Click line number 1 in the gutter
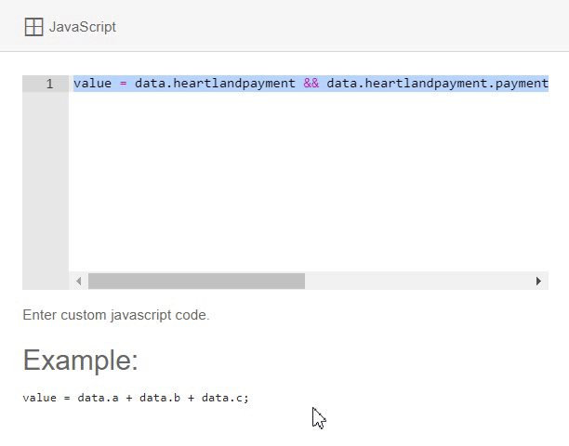Screen dimensions: 569x446 pos(49,85)
